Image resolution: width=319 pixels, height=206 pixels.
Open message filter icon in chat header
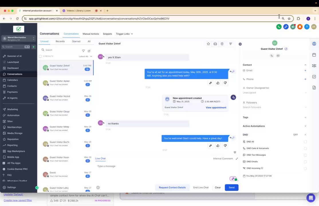(x=231, y=44)
